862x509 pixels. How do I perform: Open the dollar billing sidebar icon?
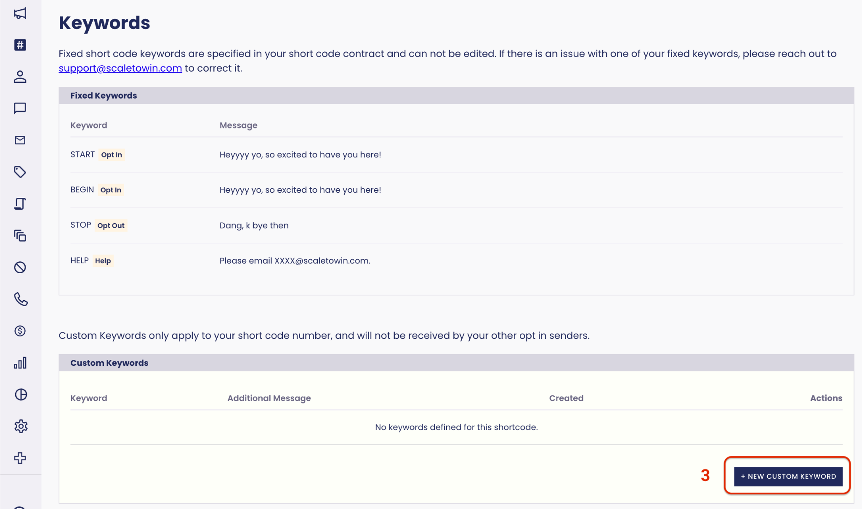point(20,331)
